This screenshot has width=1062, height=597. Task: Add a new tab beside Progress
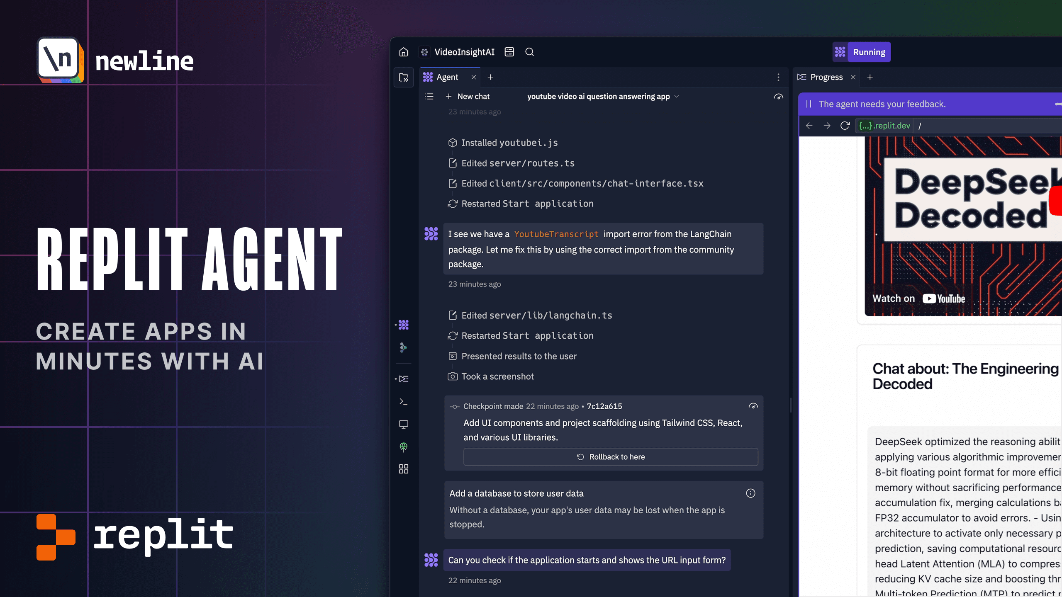point(870,77)
